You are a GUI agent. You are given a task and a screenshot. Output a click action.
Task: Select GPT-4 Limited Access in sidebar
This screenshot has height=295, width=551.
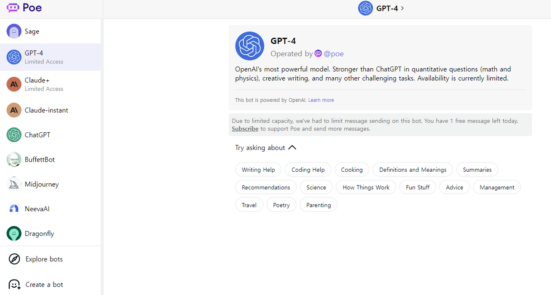click(x=44, y=57)
